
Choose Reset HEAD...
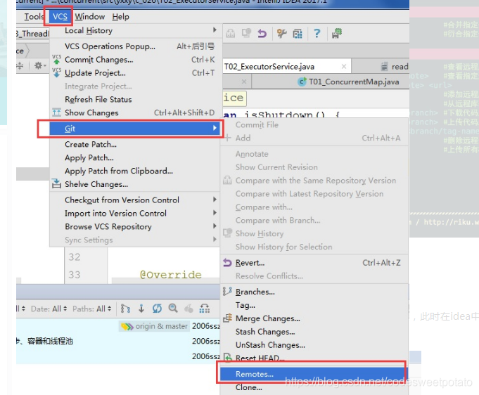(x=314, y=358)
